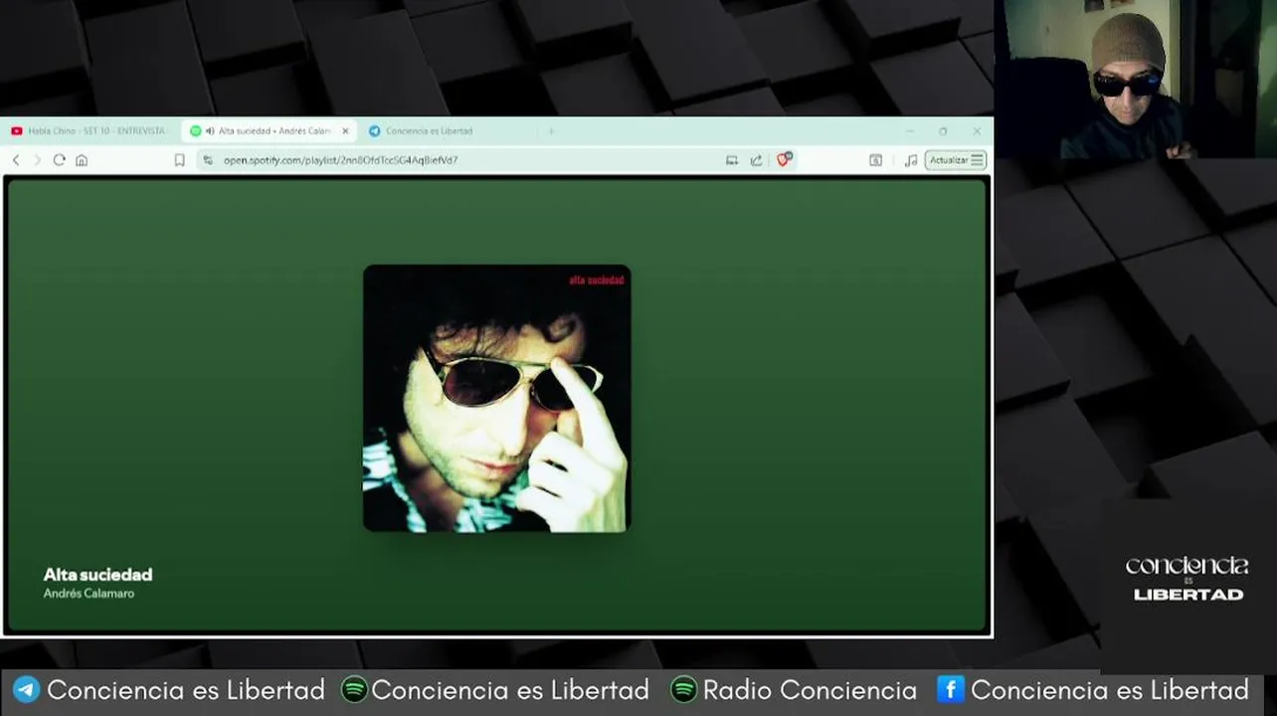Open a new browser tab

click(550, 131)
